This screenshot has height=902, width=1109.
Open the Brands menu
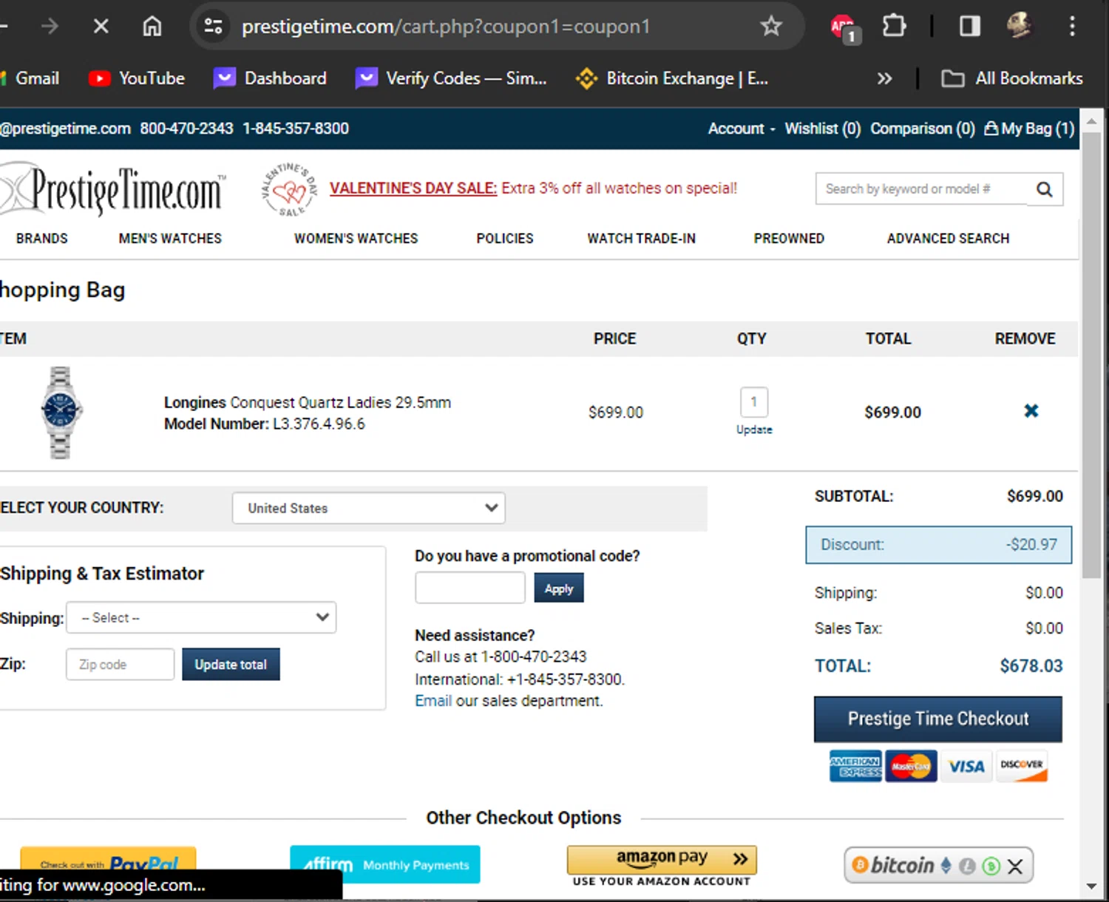click(x=42, y=238)
